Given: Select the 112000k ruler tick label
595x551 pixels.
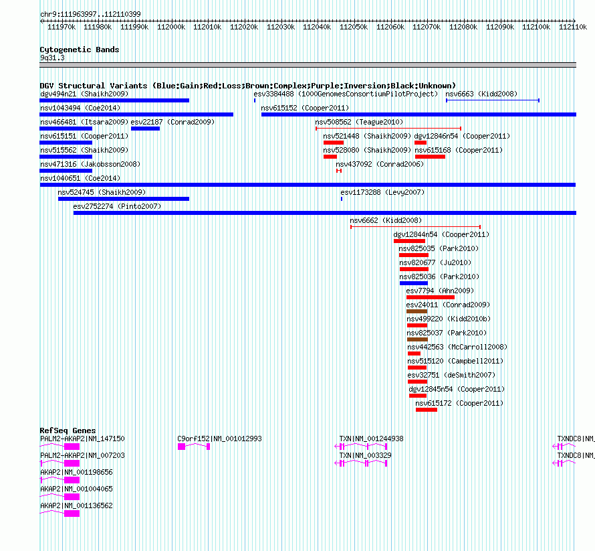Looking at the screenshot, I should tap(171, 27).
